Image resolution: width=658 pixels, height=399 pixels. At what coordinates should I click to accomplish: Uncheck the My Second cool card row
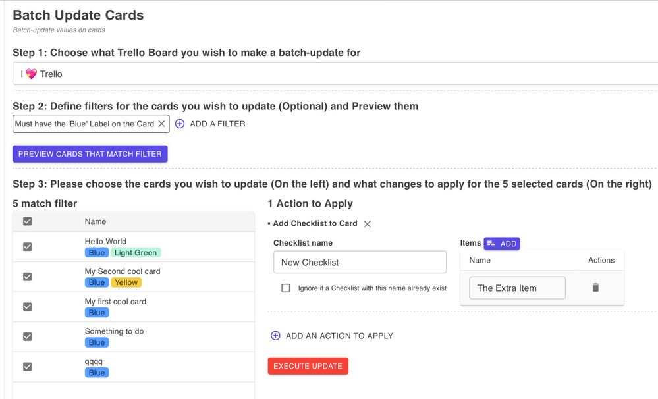point(27,277)
